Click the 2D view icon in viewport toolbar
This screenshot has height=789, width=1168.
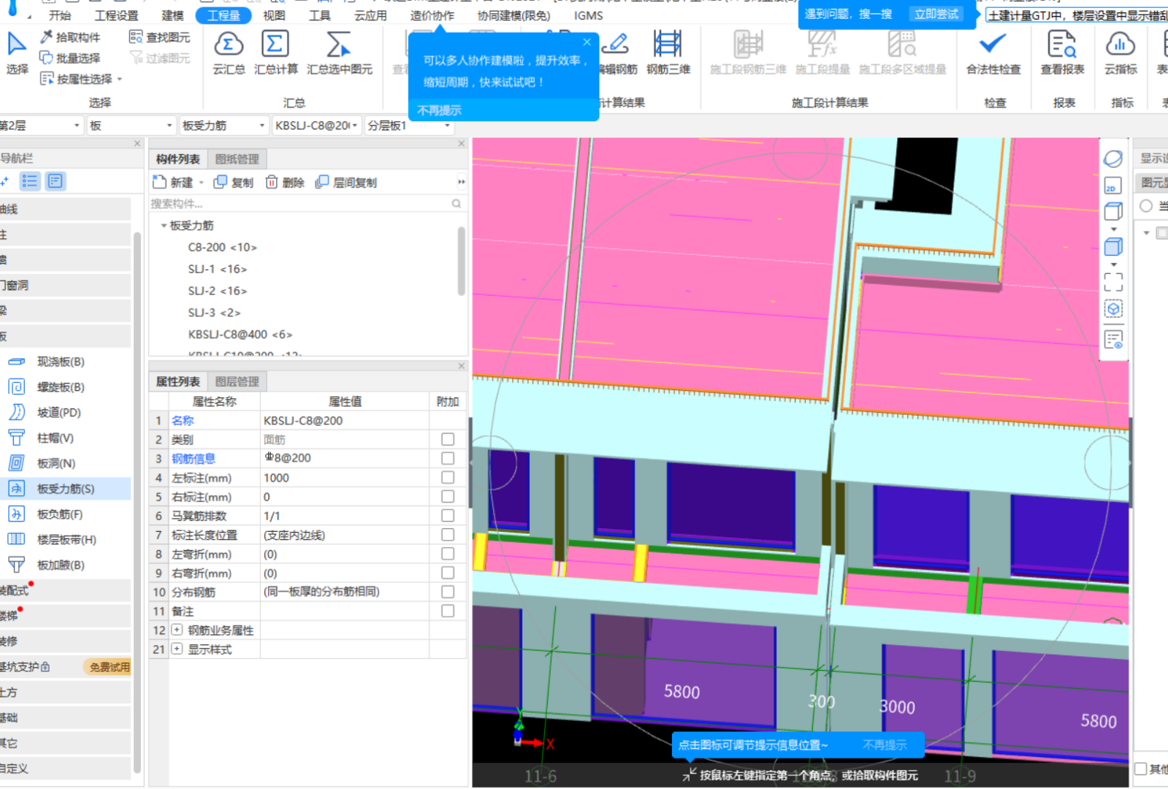tap(1112, 186)
